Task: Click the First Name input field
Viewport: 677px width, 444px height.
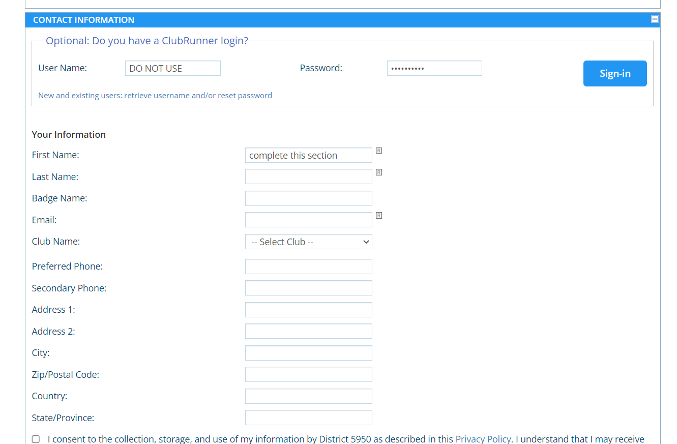Action: pos(308,155)
